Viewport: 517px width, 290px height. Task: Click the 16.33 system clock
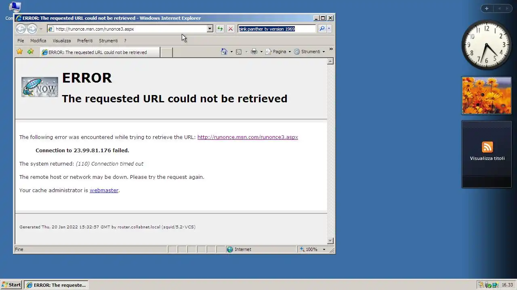[x=507, y=285]
